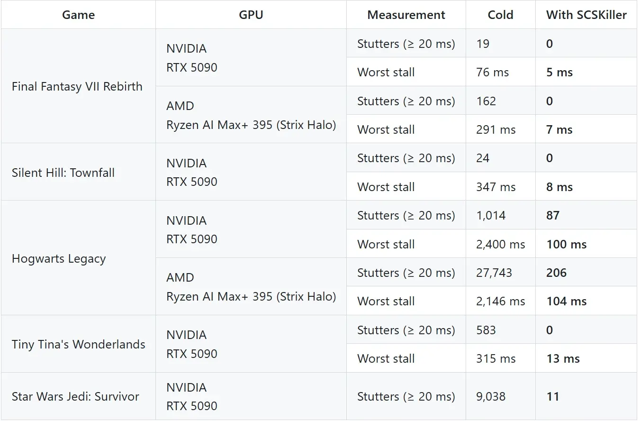The width and height of the screenshot is (640, 421).
Task: Click the bold 13 ms value
Action: (x=563, y=359)
